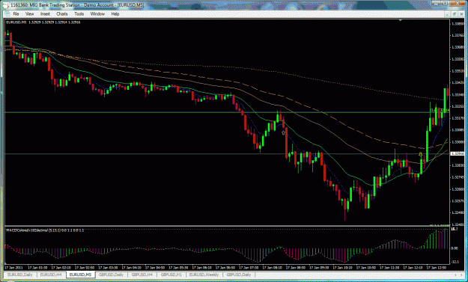This screenshot has width=468, height=282.
Task: Select the yellow arrow marker near 12:10 candle
Action: click(x=421, y=154)
